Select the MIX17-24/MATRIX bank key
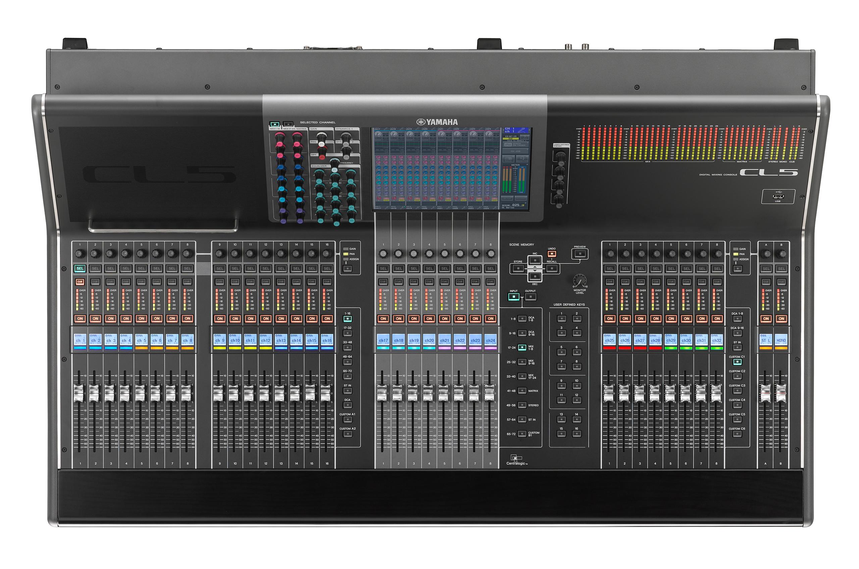859x569 pixels. (x=288, y=124)
